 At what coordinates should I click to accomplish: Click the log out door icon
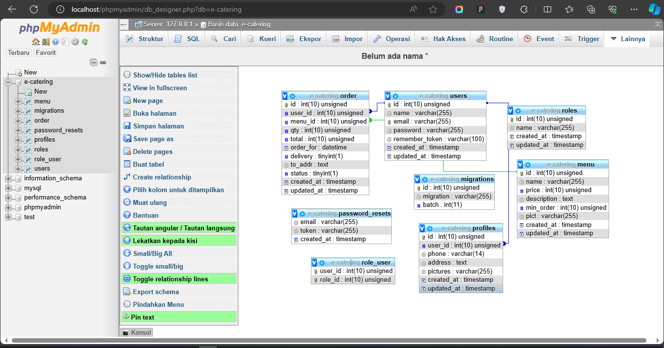click(x=46, y=42)
